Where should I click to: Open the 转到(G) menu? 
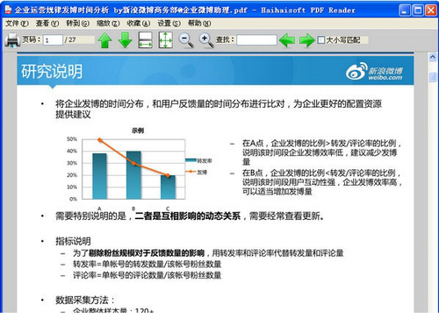[78, 24]
